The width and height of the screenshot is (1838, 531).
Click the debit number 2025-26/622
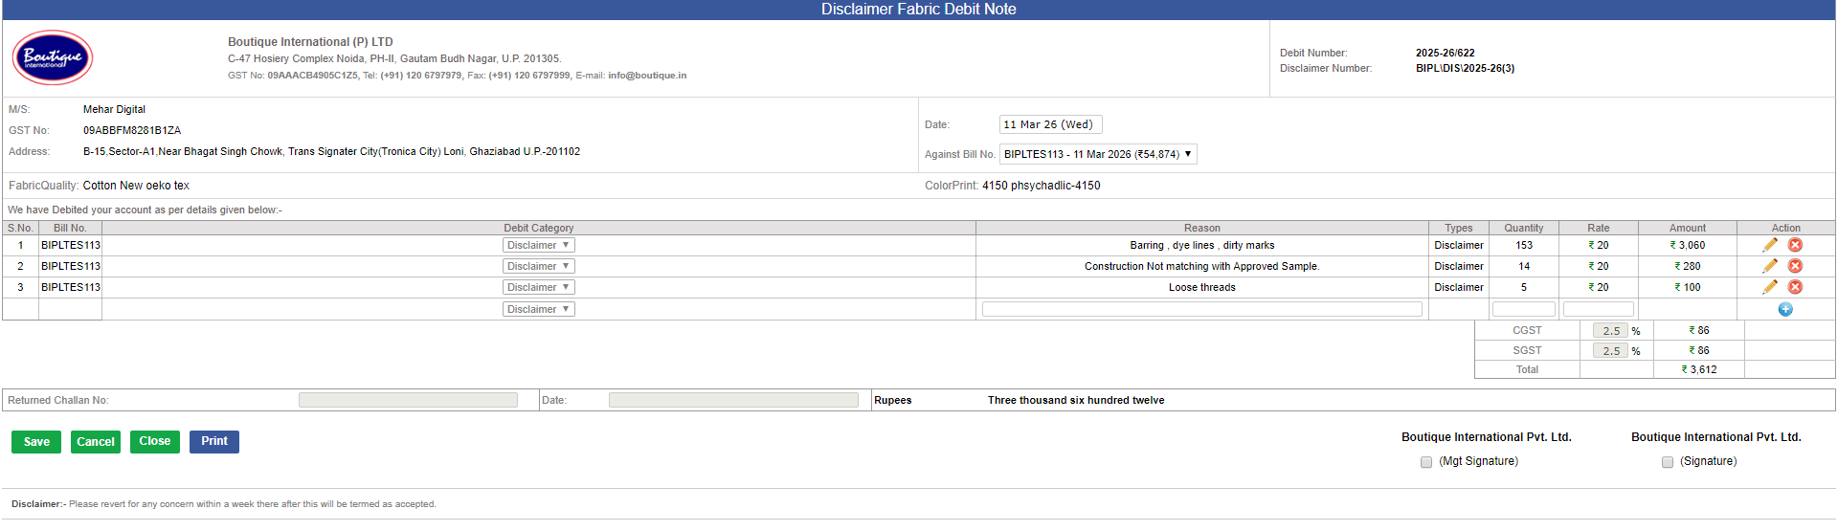coord(1446,54)
